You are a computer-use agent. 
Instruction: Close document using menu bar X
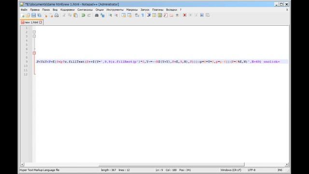click(x=287, y=10)
